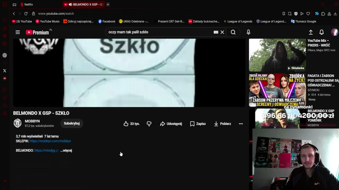339x190 pixels.
Task: Open the MOBBYN channel avatar
Action: pos(17,123)
